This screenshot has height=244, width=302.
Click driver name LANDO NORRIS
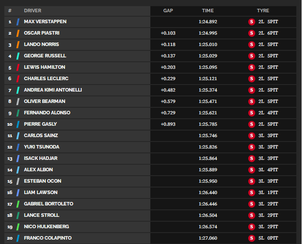click(x=42, y=44)
